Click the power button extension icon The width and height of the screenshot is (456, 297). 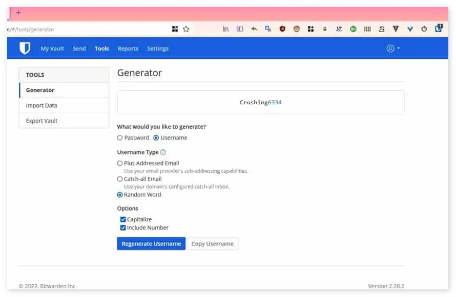pos(424,29)
